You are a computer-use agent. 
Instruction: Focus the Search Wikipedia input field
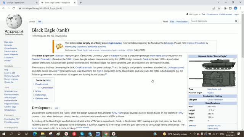pyautogui.click(x=212, y=21)
